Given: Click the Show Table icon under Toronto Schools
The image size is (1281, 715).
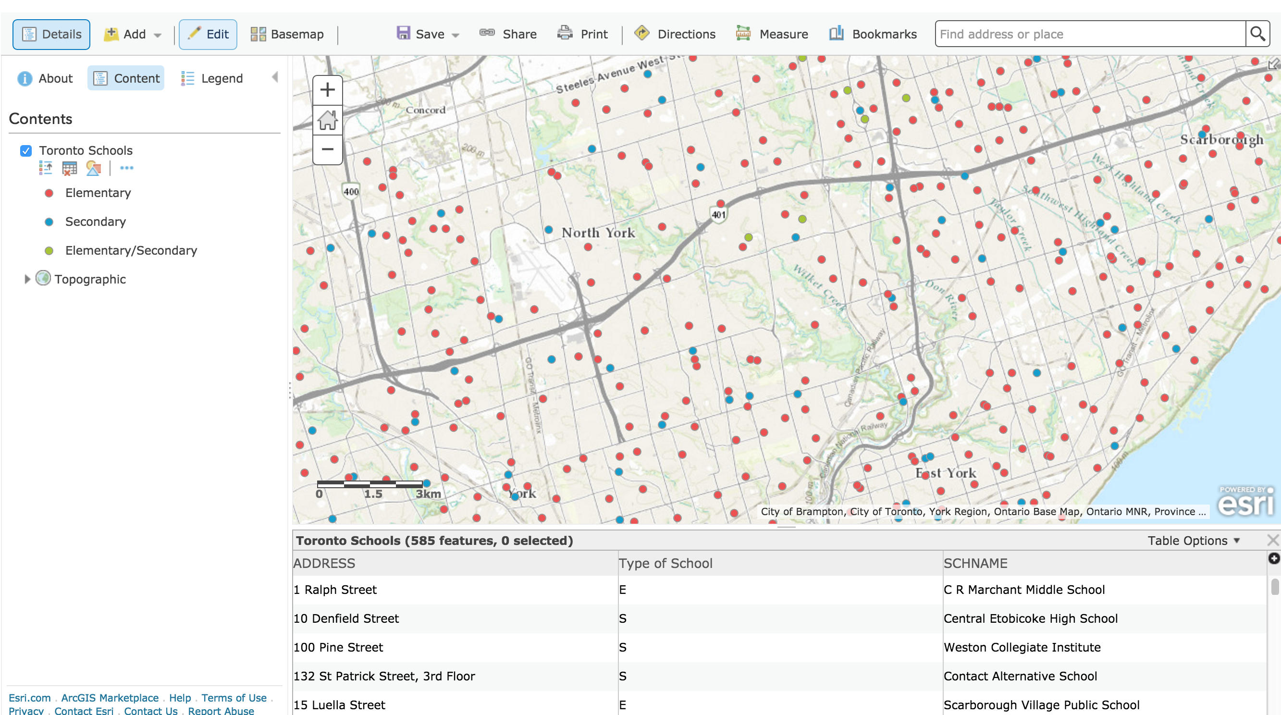Looking at the screenshot, I should (70, 168).
